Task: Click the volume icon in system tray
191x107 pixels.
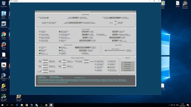Action: [x=174, y=105]
